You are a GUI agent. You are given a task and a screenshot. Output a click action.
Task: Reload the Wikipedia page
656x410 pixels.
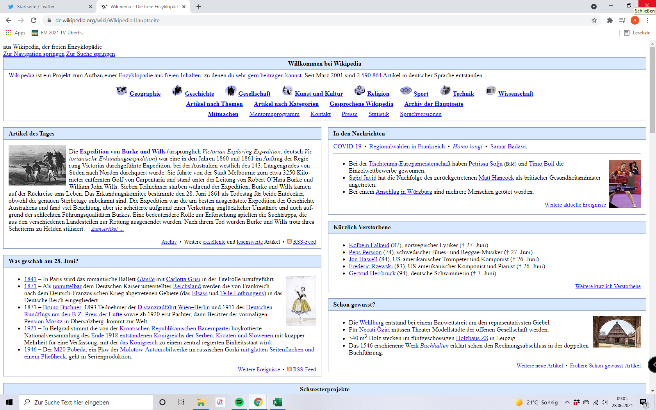pyautogui.click(x=34, y=20)
